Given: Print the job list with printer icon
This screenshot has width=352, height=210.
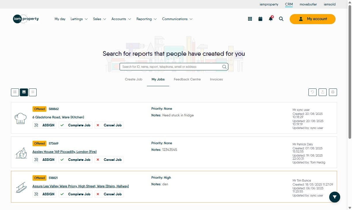Looking at the screenshot, I should (x=333, y=92).
